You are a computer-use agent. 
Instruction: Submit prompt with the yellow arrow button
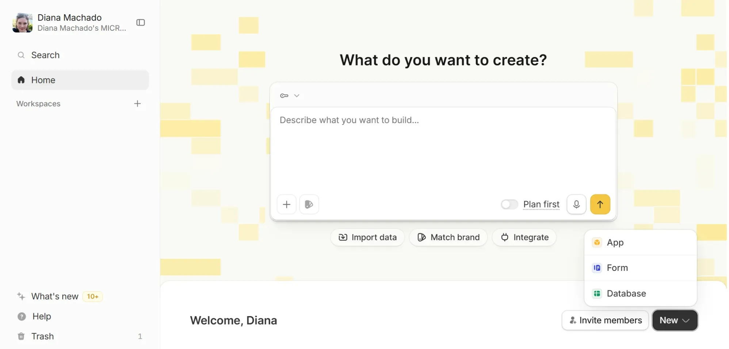[600, 204]
